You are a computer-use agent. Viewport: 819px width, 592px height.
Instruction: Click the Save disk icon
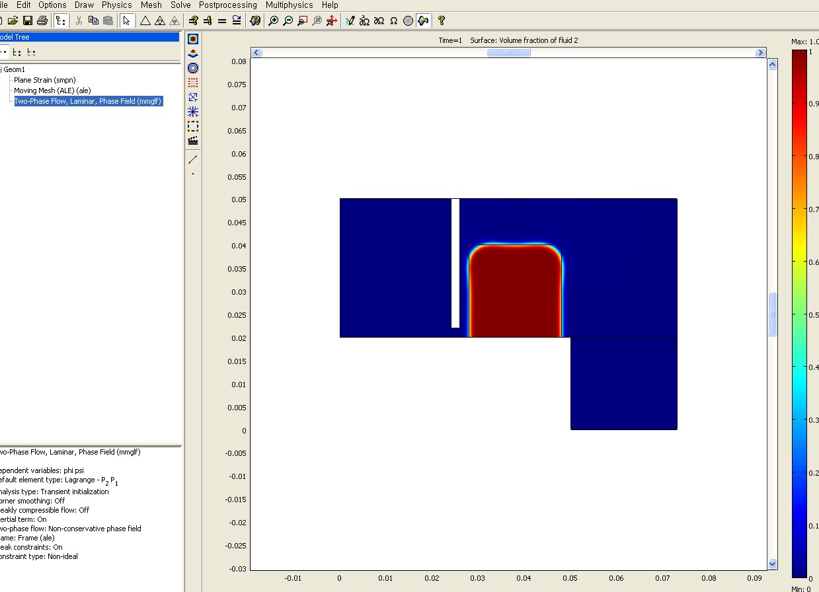coord(28,20)
